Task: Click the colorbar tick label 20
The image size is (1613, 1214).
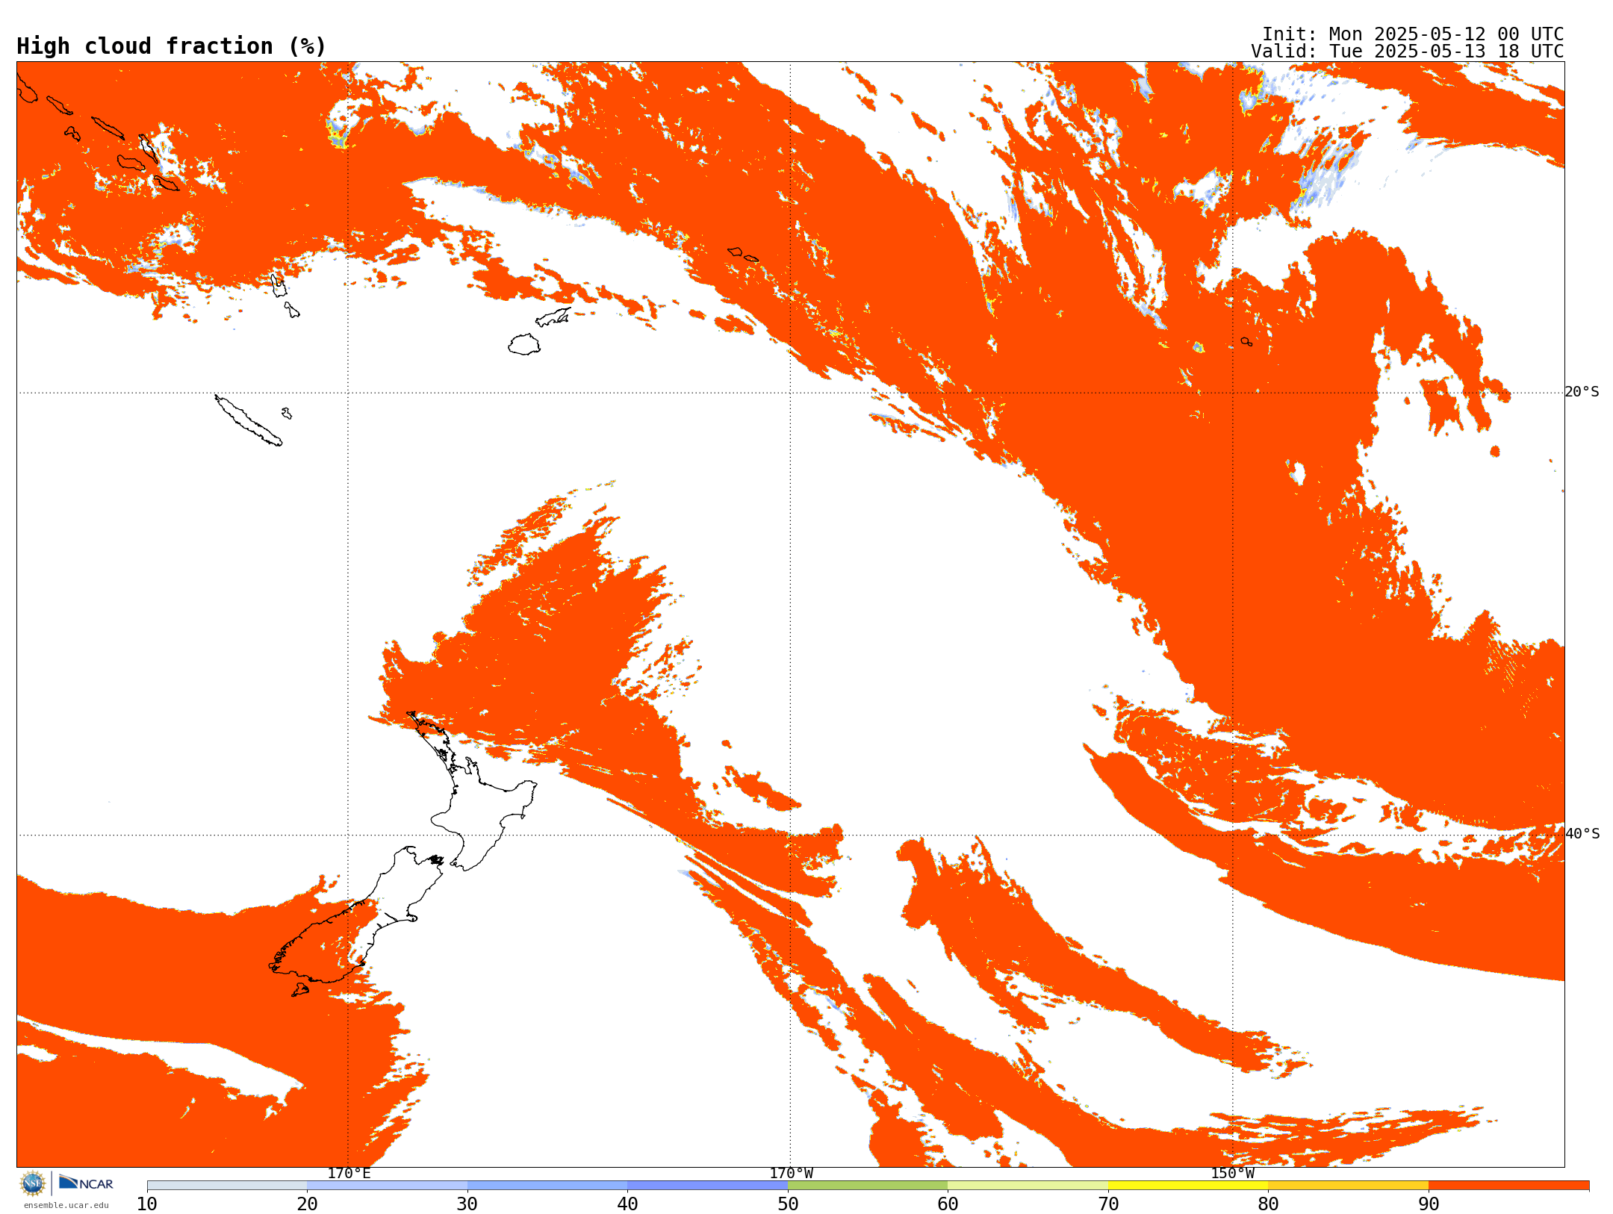Action: coord(307,1204)
